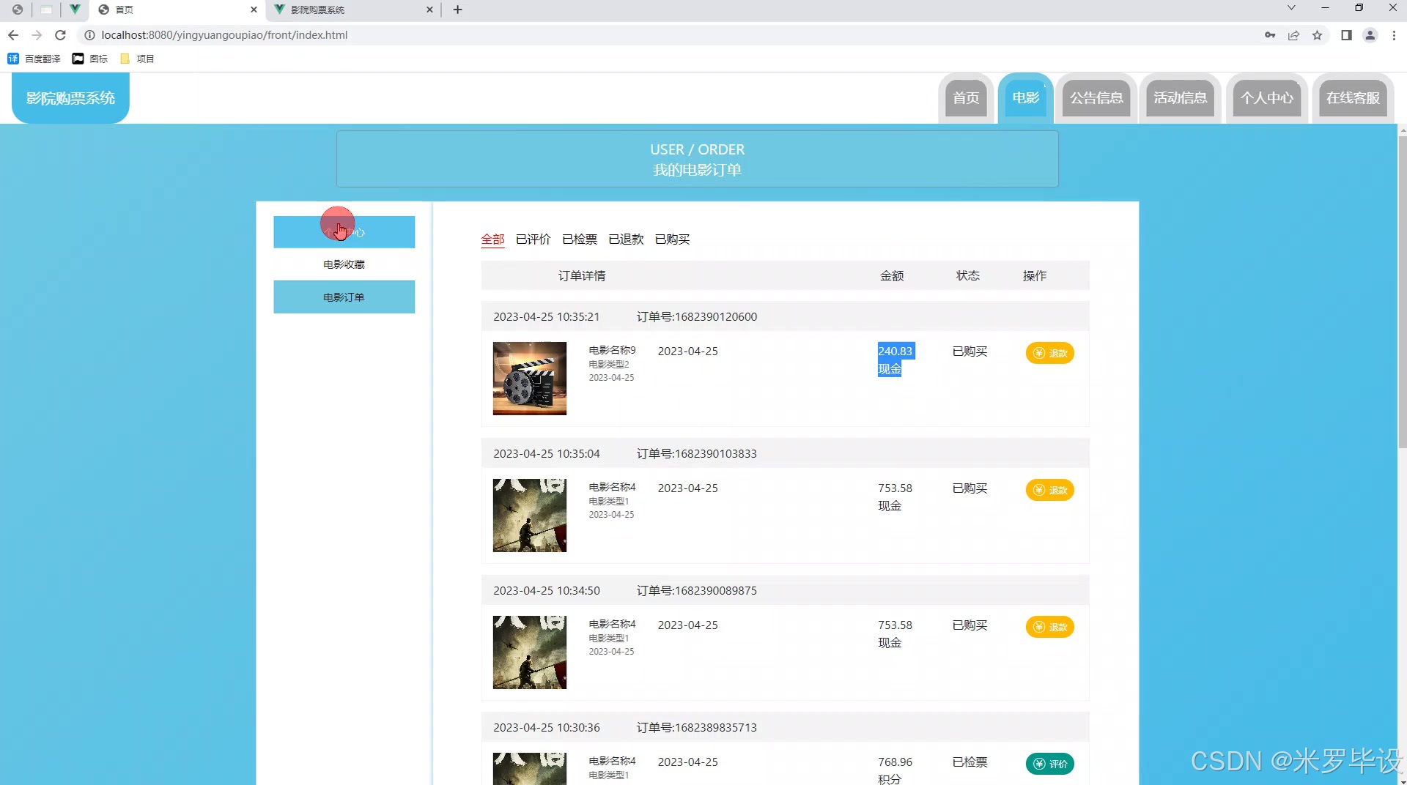Go forward in browser history
This screenshot has width=1407, height=785.
coord(37,35)
